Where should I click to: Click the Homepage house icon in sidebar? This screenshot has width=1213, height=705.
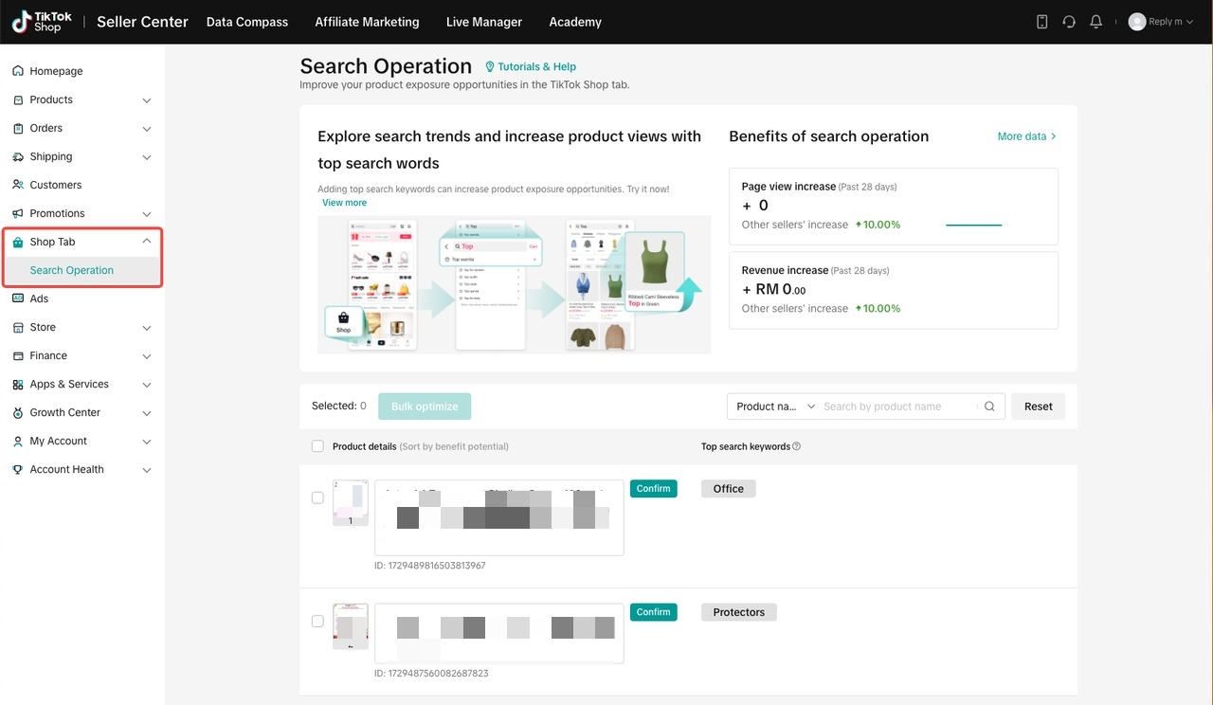pyautogui.click(x=18, y=71)
